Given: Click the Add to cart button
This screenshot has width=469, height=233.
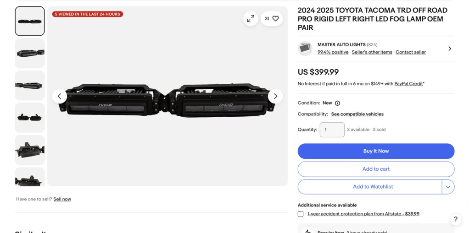Looking at the screenshot, I should 376,169.
